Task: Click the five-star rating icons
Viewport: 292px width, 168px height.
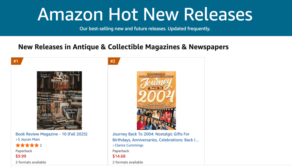Action: pos(27,145)
